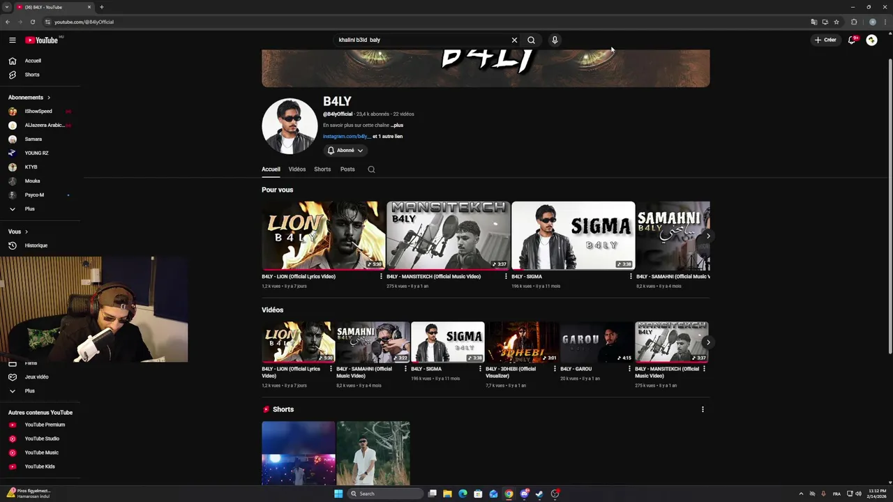Play SIGMA thumbnail in Pour vous
This screenshot has height=502, width=893.
pos(573,236)
